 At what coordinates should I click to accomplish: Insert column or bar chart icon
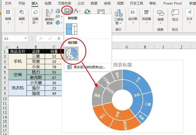pos(58,11)
